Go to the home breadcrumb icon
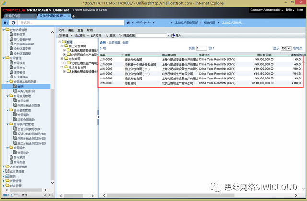307x201 pixels. coord(128,22)
